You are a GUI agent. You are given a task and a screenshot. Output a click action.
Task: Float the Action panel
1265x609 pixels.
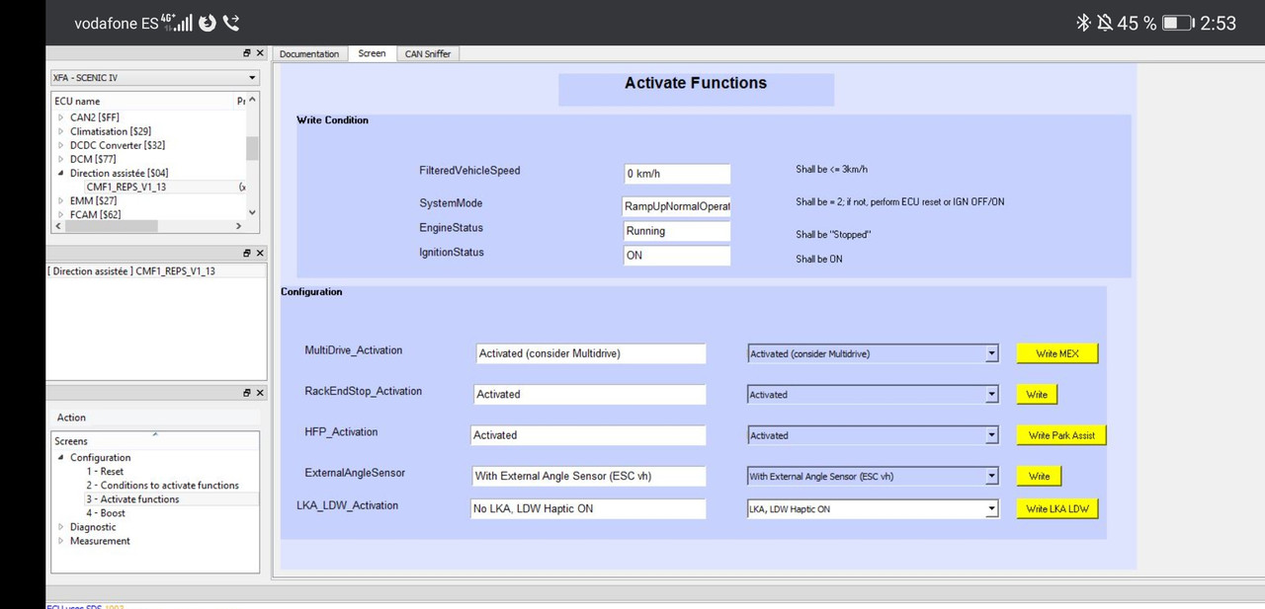(247, 393)
